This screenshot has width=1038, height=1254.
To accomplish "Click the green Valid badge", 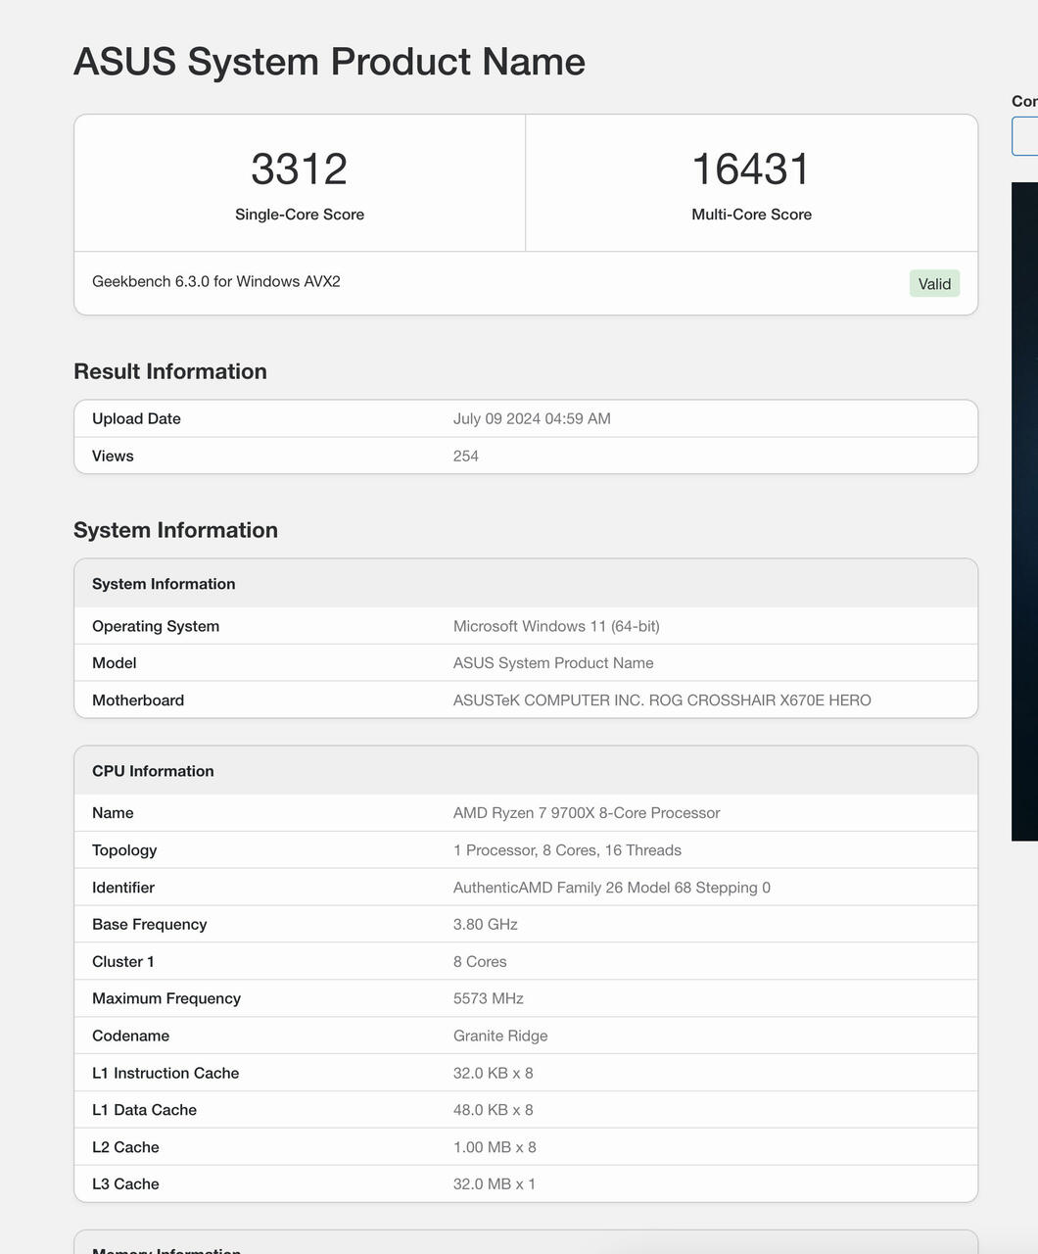I will pos(934,284).
